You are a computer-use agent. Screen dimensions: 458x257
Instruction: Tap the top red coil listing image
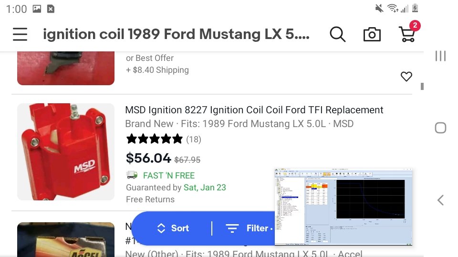[66, 68]
